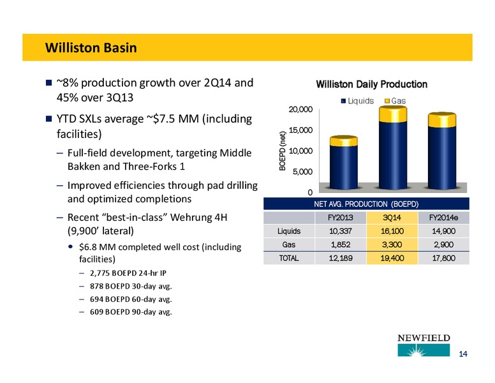Click the Newfield sunburst logo
Screen dimensions: 495x383
tap(424, 350)
